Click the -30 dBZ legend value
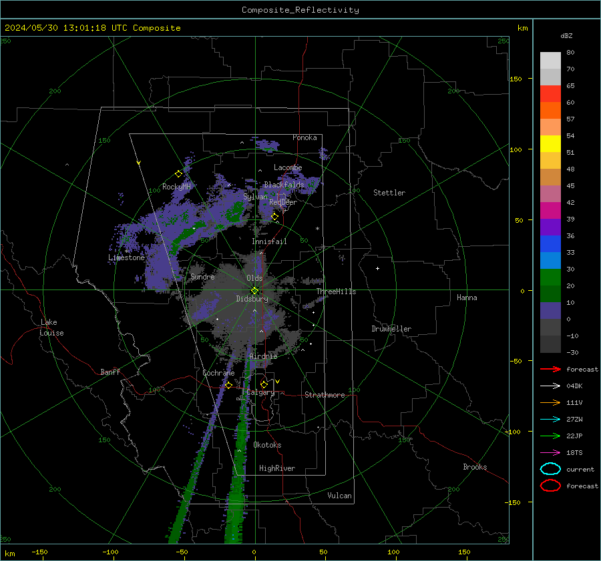The height and width of the screenshot is (561, 601). (572, 352)
